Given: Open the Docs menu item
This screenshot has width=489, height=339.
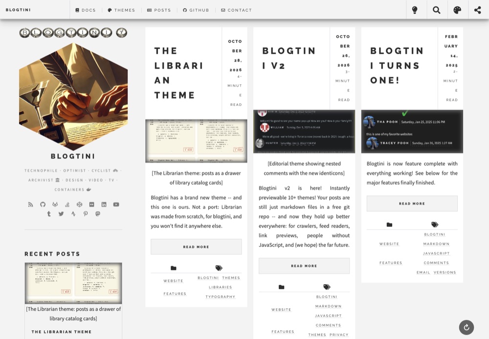Looking at the screenshot, I should point(86,10).
